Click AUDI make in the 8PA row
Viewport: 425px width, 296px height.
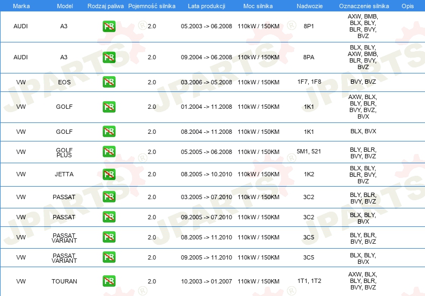pyautogui.click(x=21, y=57)
